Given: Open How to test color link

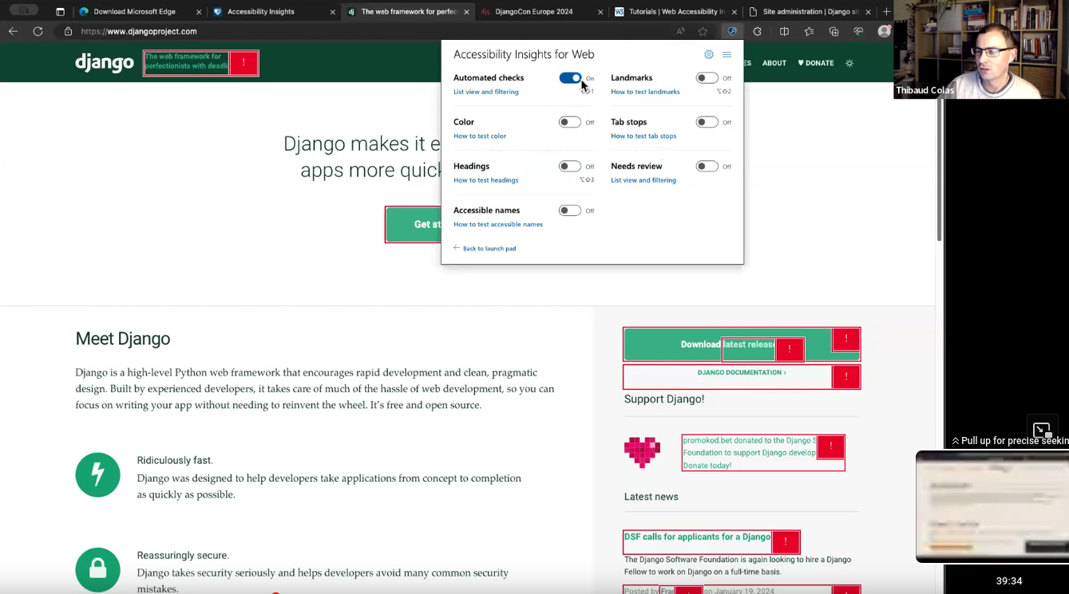Looking at the screenshot, I should pyautogui.click(x=480, y=136).
